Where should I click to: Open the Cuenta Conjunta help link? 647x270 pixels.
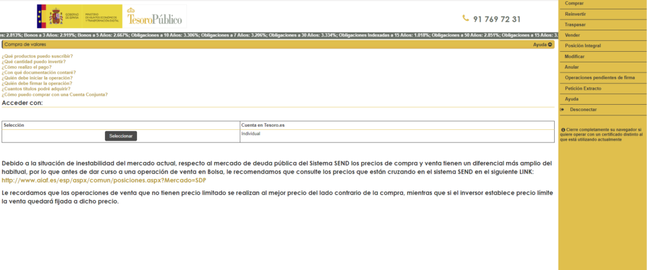(x=54, y=95)
